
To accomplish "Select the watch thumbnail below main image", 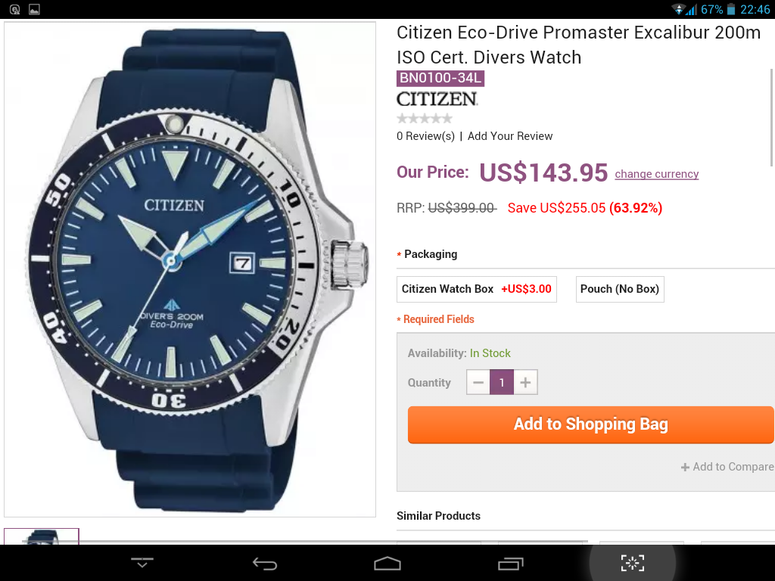I will (x=42, y=536).
